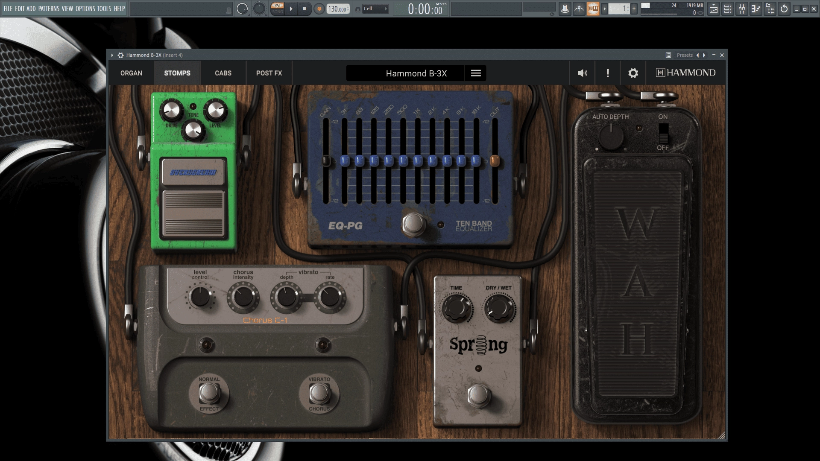Open the Hammond B-3X preset name display
The width and height of the screenshot is (820, 461).
pyautogui.click(x=405, y=73)
